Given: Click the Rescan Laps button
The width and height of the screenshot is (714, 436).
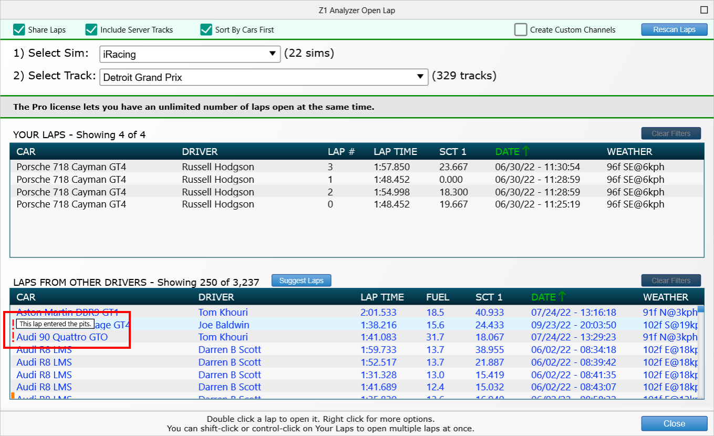Looking at the screenshot, I should tap(674, 29).
